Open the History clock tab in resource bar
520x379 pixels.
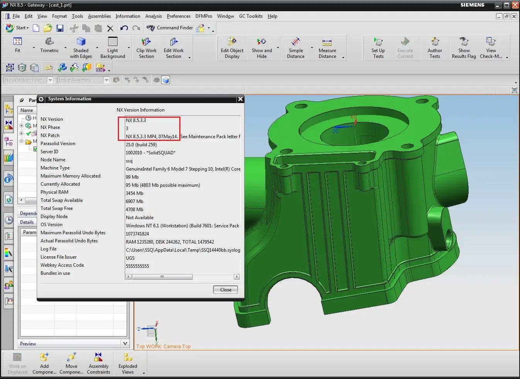[x=8, y=220]
